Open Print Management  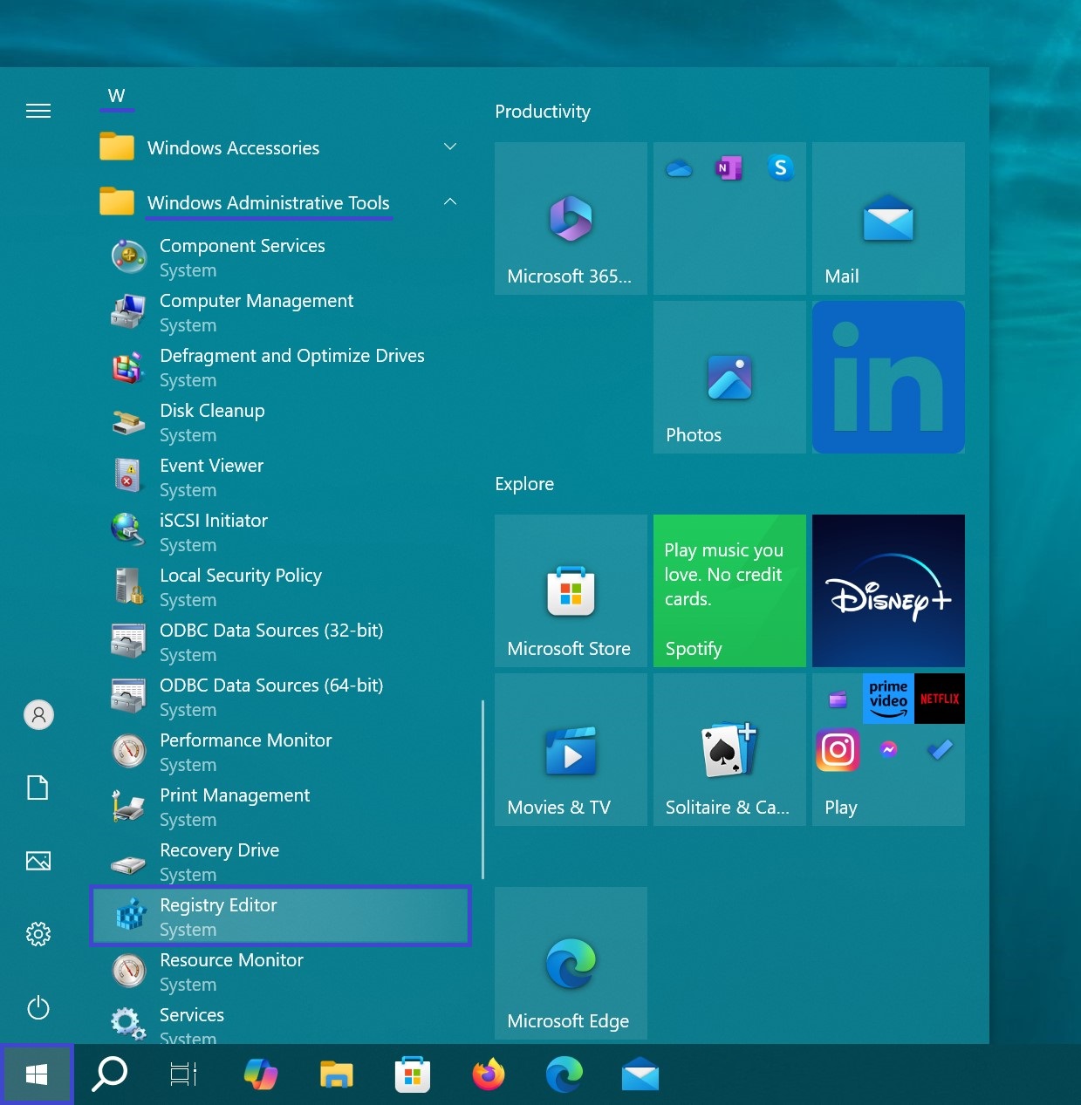(x=280, y=808)
